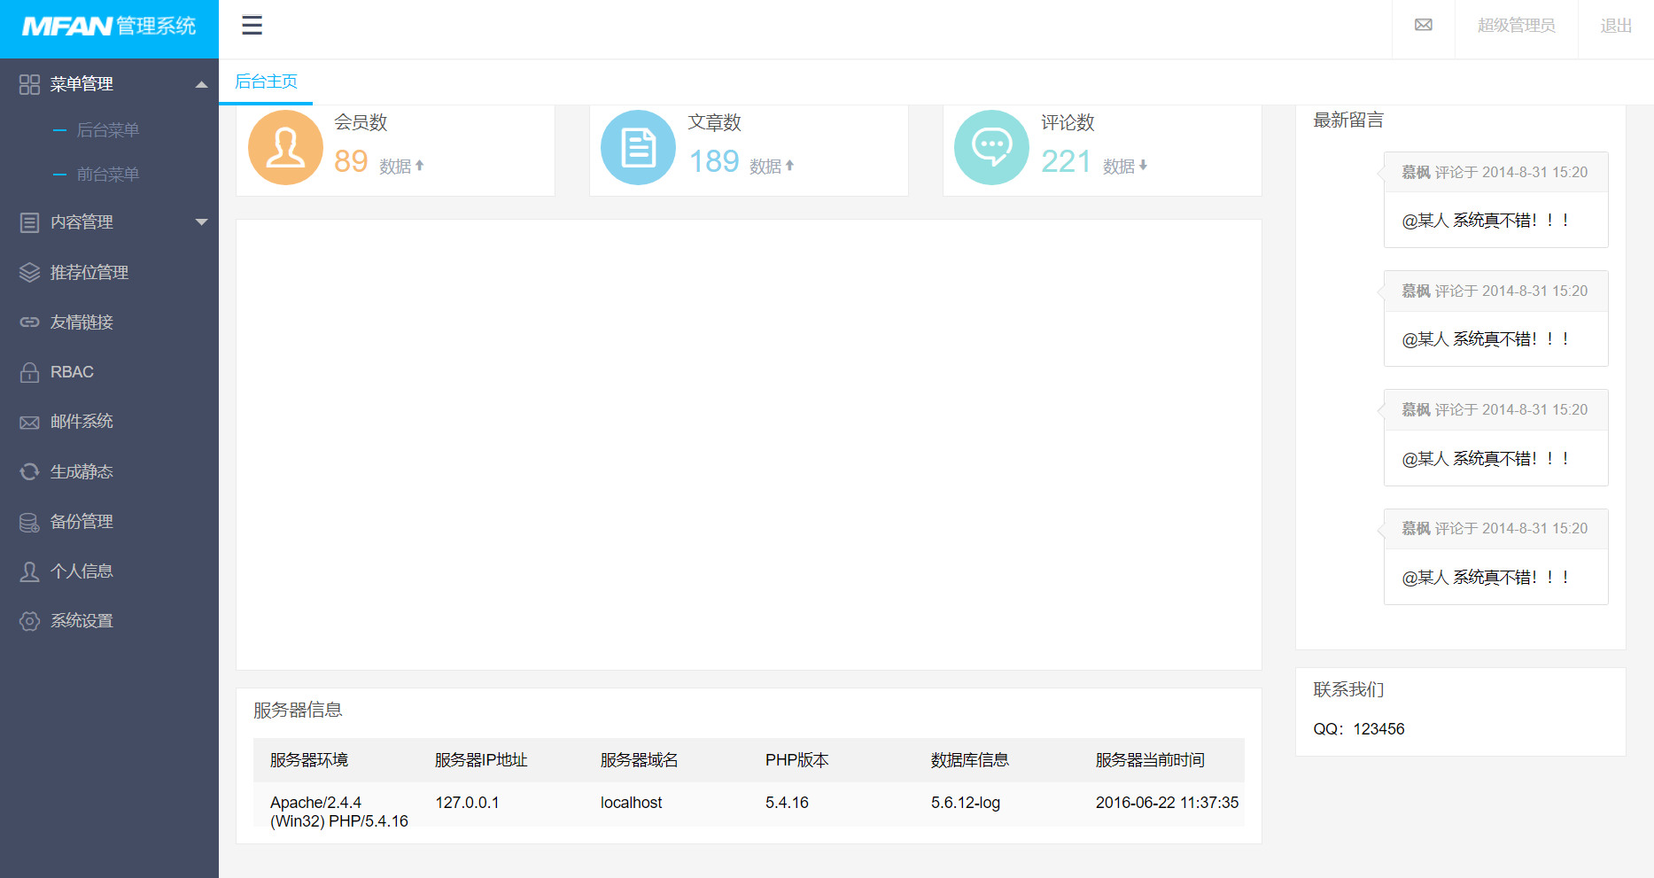1654x878 pixels.
Task: Click the 数据库信息 column header
Action: 970,760
